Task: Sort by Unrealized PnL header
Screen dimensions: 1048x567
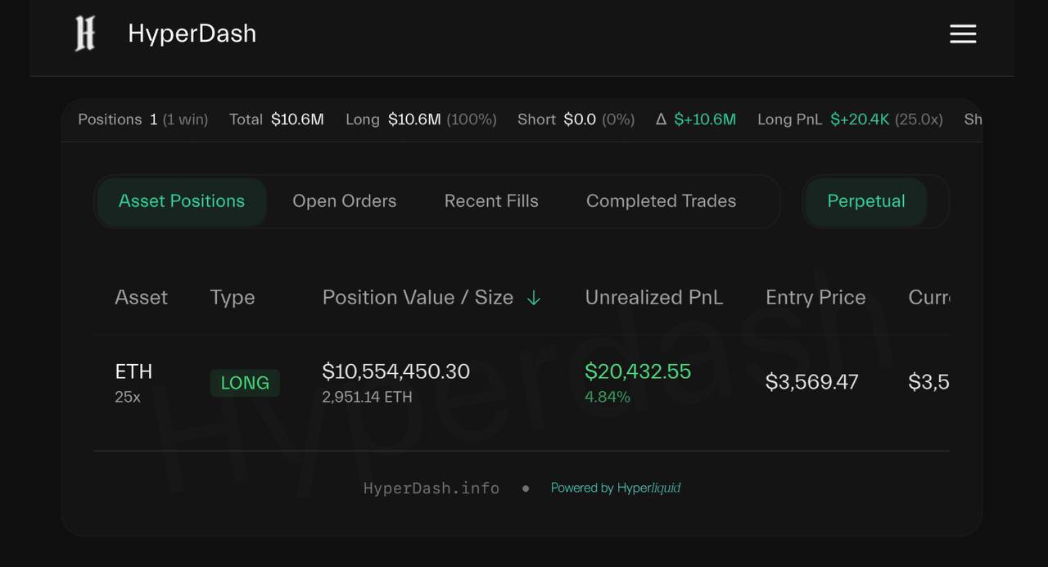Action: [x=654, y=298]
